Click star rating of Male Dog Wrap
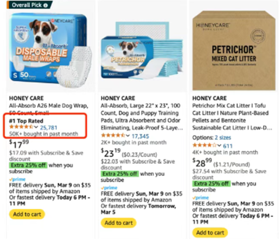 pos(21,127)
